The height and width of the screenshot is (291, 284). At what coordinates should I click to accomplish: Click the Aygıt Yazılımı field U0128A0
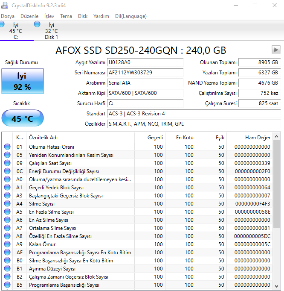point(145,62)
